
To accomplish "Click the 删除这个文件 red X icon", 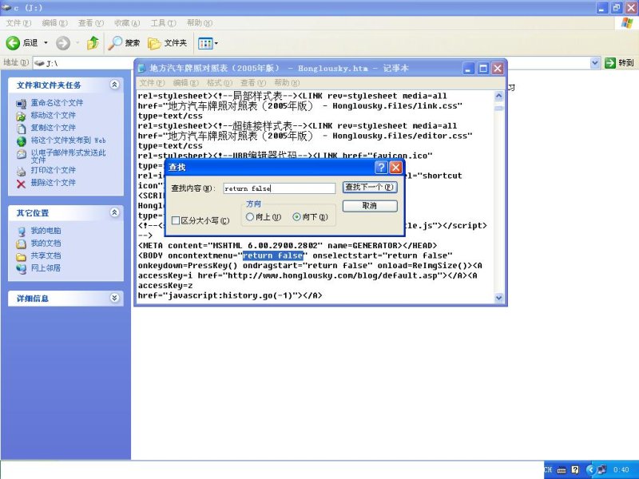I will click(x=22, y=183).
